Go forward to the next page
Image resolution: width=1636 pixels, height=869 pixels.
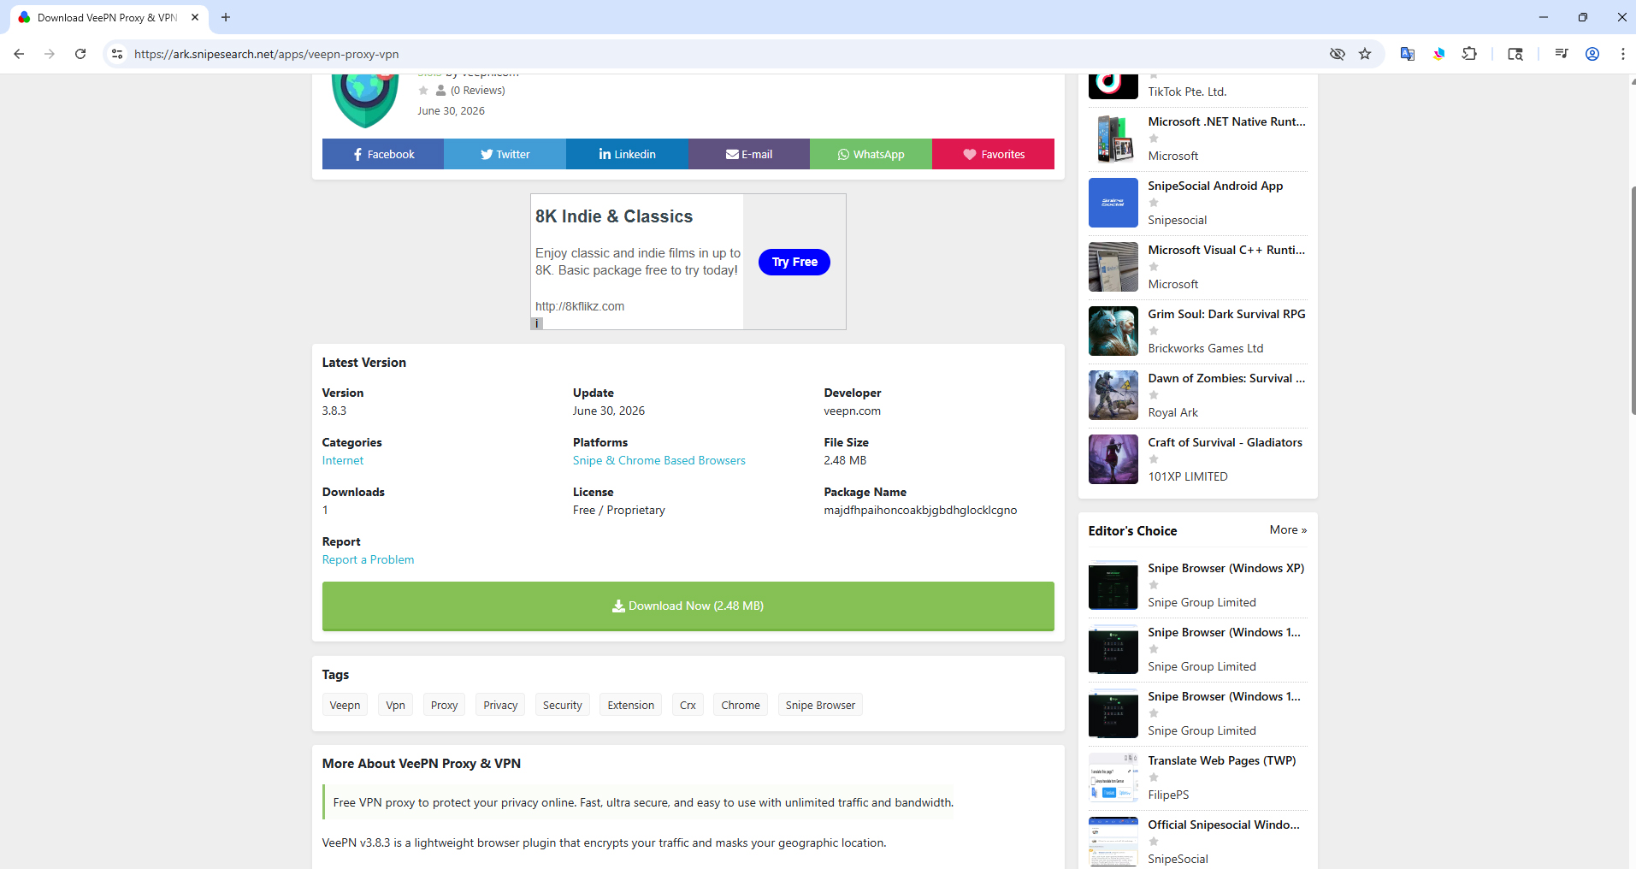point(50,54)
